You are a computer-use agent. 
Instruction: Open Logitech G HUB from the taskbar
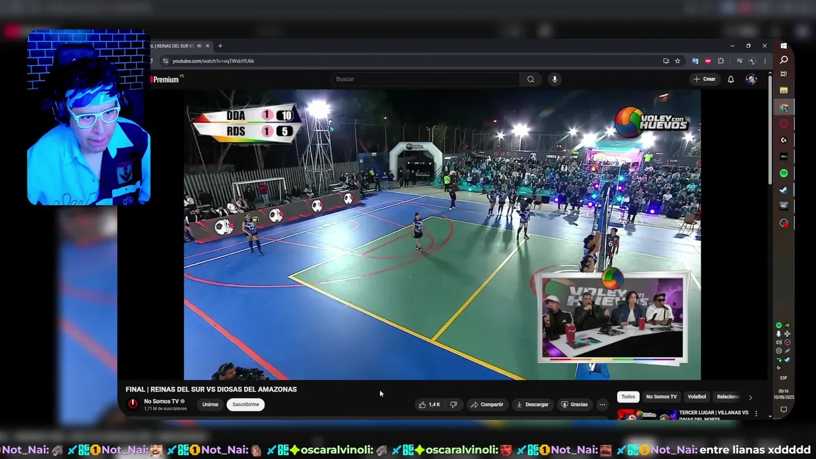783,140
